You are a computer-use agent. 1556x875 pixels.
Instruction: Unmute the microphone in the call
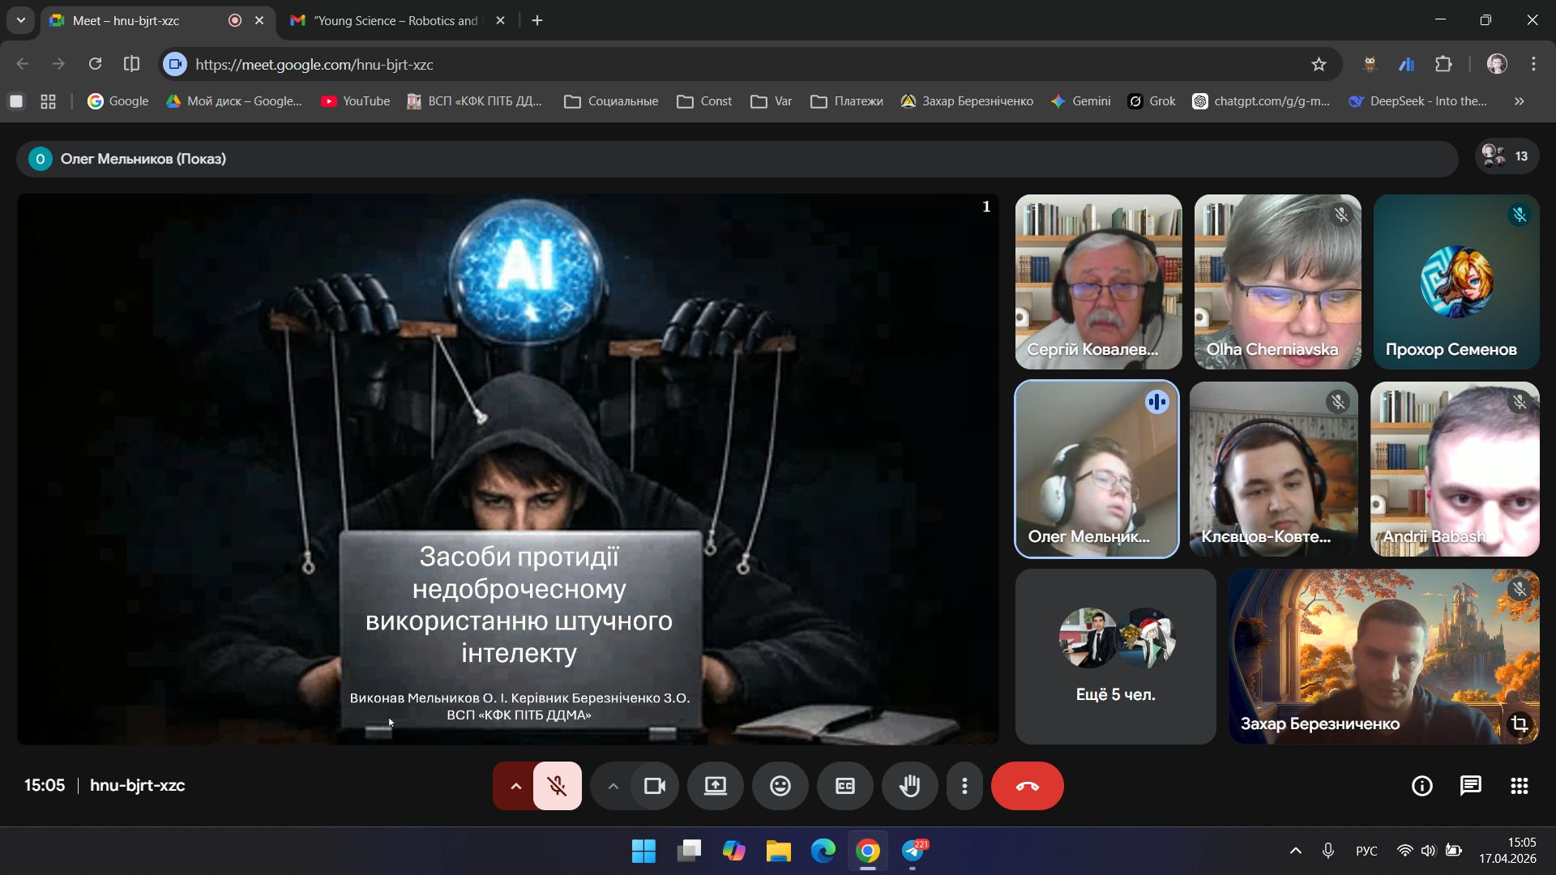tap(558, 786)
